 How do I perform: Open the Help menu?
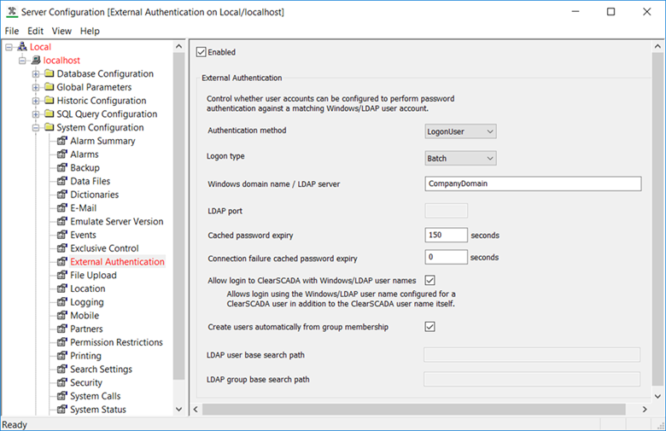point(90,31)
